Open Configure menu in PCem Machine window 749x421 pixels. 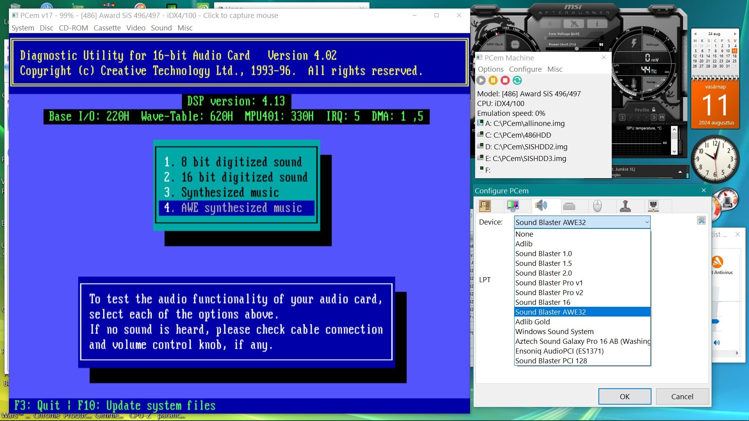coord(525,69)
